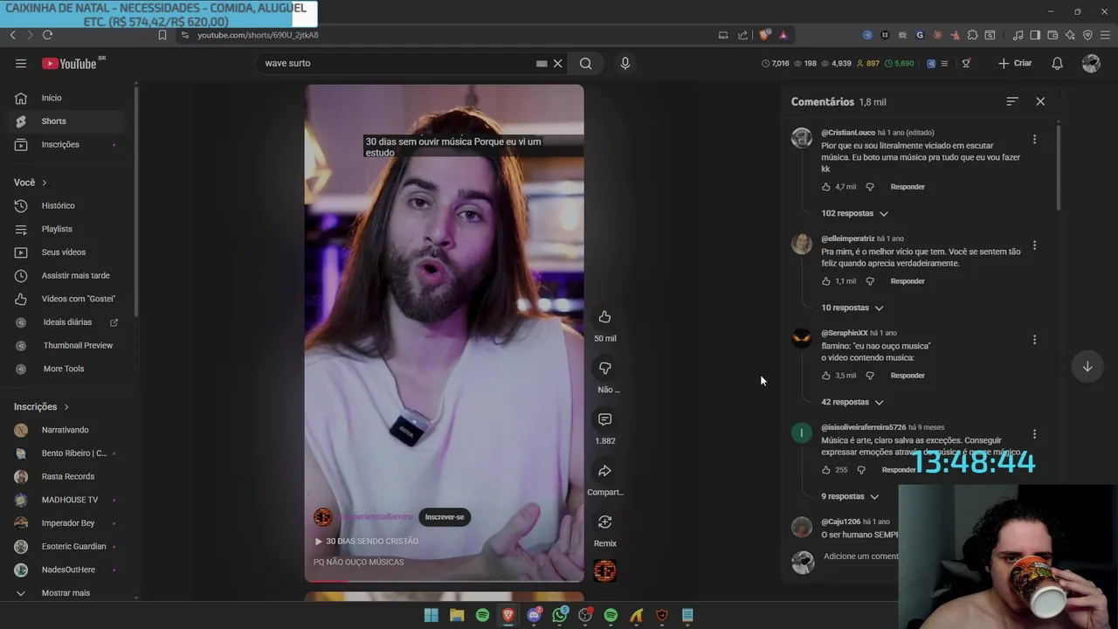This screenshot has width=1118, height=629.
Task: Like the @isisoliveiraferreira5726 comment
Action: [x=826, y=470]
